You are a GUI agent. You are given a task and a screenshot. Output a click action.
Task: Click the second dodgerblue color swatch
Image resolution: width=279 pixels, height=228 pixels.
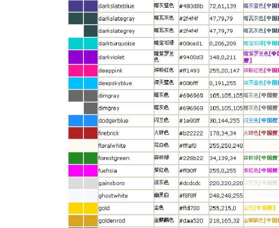coord(91,121)
